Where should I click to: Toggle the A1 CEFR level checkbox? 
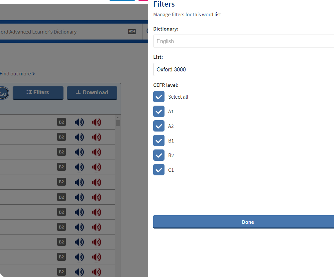[159, 111]
